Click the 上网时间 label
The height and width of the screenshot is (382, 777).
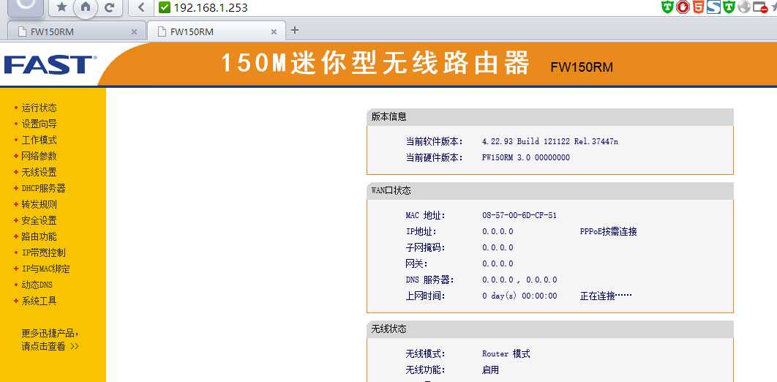425,296
